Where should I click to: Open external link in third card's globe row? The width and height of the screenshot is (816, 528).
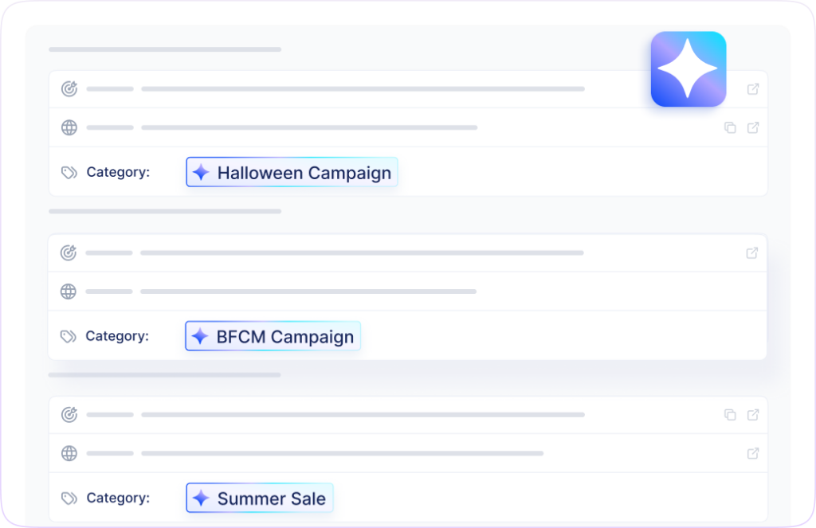753,453
